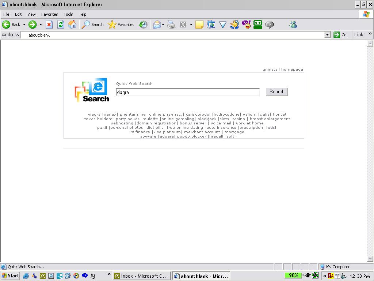The width and height of the screenshot is (374, 281).
Task: Open the Favorites star button
Action: tap(121, 25)
